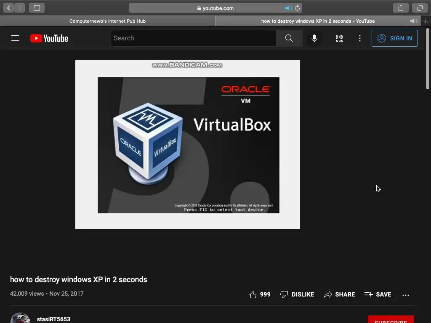The width and height of the screenshot is (431, 323).
Task: Subscribe to stasiRT5653 channel
Action: (391, 320)
